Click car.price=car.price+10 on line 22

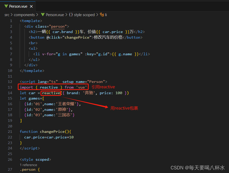click(x=49, y=137)
